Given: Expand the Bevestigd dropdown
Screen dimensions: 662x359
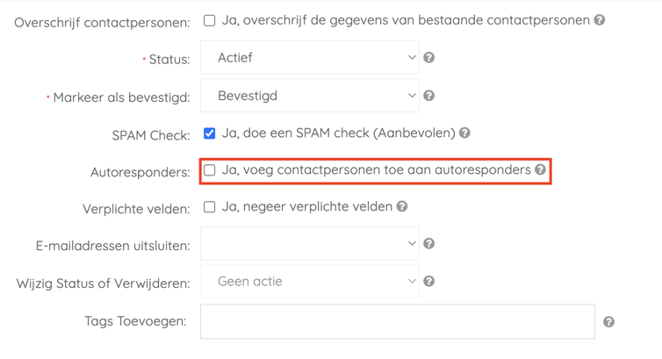Looking at the screenshot, I should coord(310,96).
